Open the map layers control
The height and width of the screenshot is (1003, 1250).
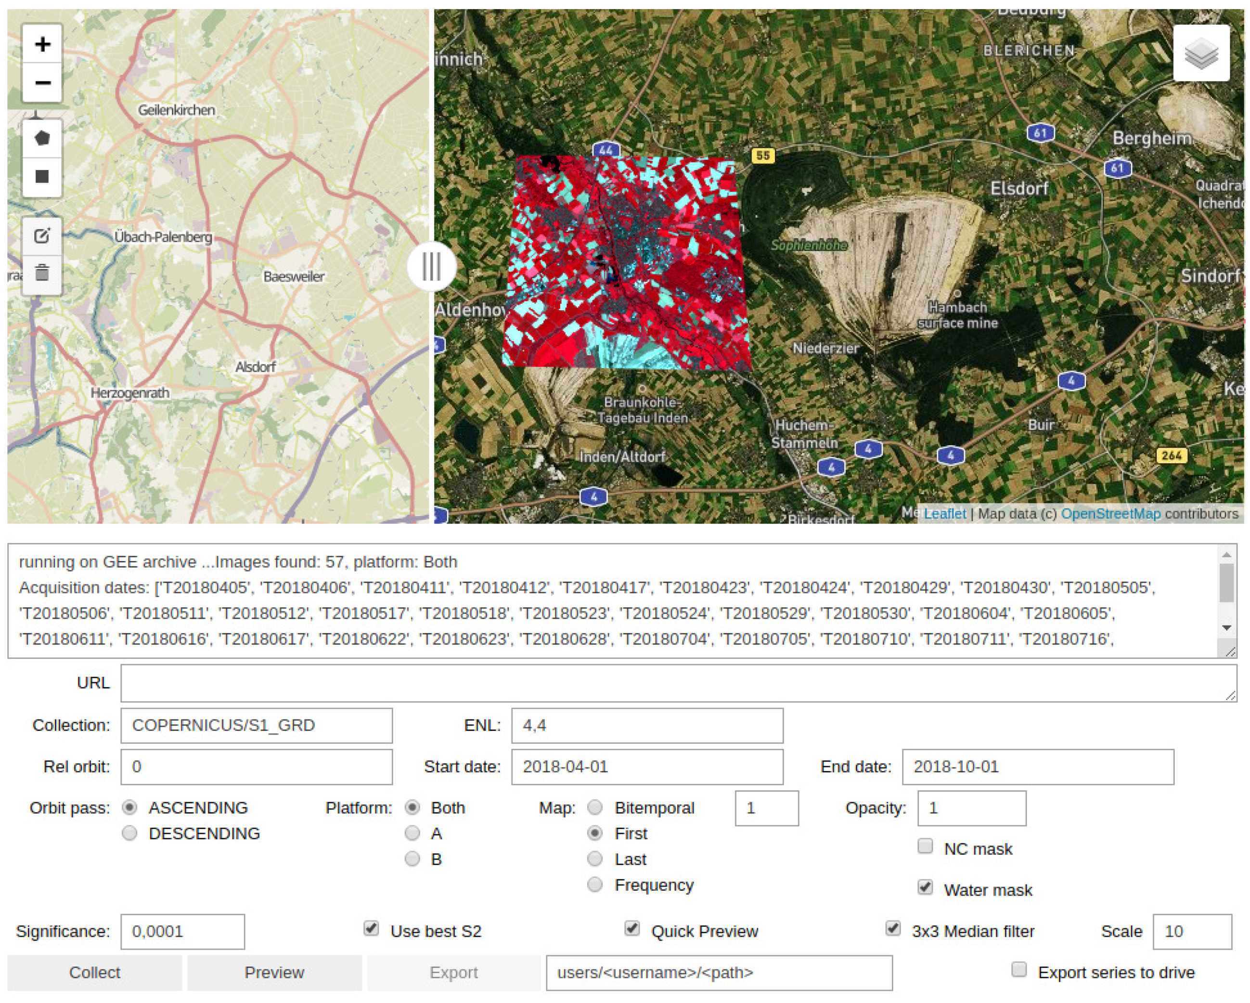(1201, 53)
